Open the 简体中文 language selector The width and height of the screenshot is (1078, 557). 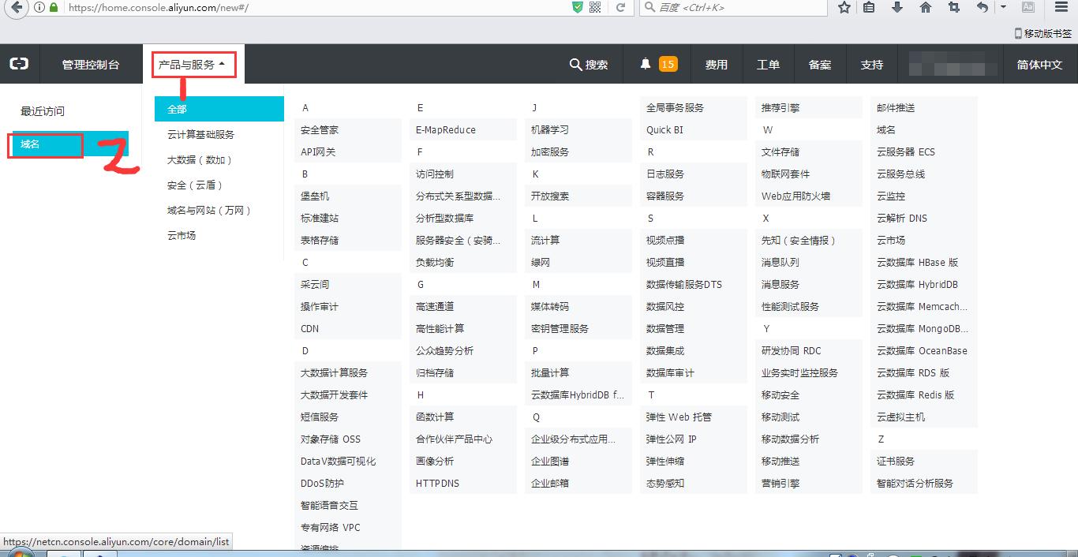tap(1040, 64)
